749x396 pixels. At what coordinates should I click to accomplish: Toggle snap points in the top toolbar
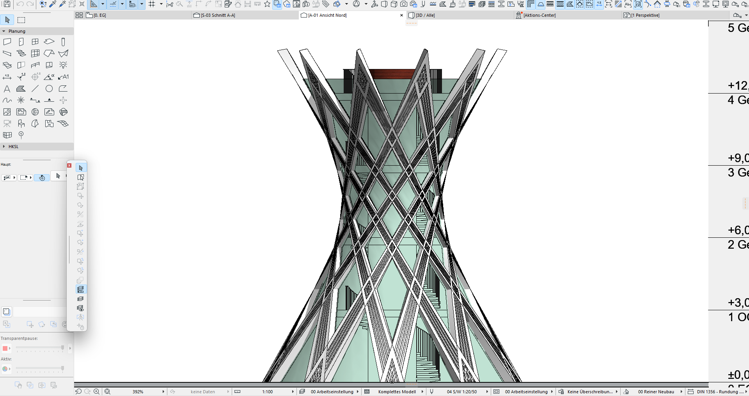coord(113,4)
